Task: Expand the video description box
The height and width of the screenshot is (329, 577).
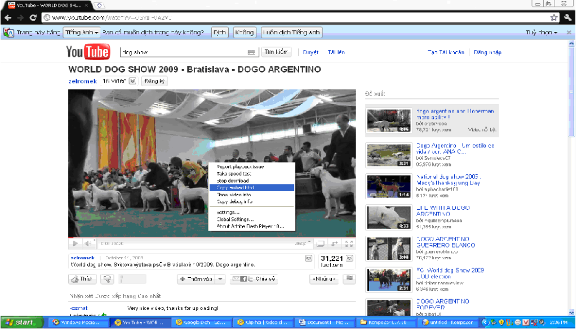Action: pos(308,259)
